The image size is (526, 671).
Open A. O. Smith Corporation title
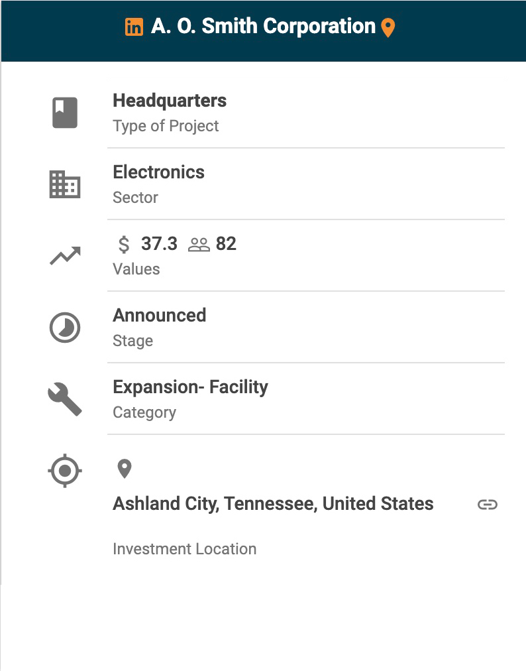[x=263, y=27]
